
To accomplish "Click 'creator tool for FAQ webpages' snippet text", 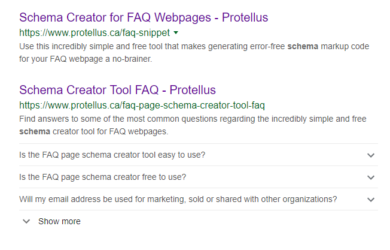I will pyautogui.click(x=111, y=131).
